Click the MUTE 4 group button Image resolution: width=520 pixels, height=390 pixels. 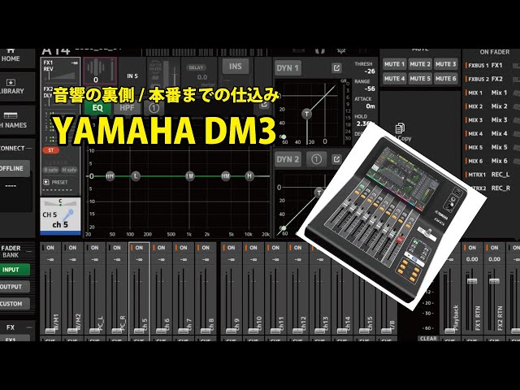pyautogui.click(x=394, y=79)
